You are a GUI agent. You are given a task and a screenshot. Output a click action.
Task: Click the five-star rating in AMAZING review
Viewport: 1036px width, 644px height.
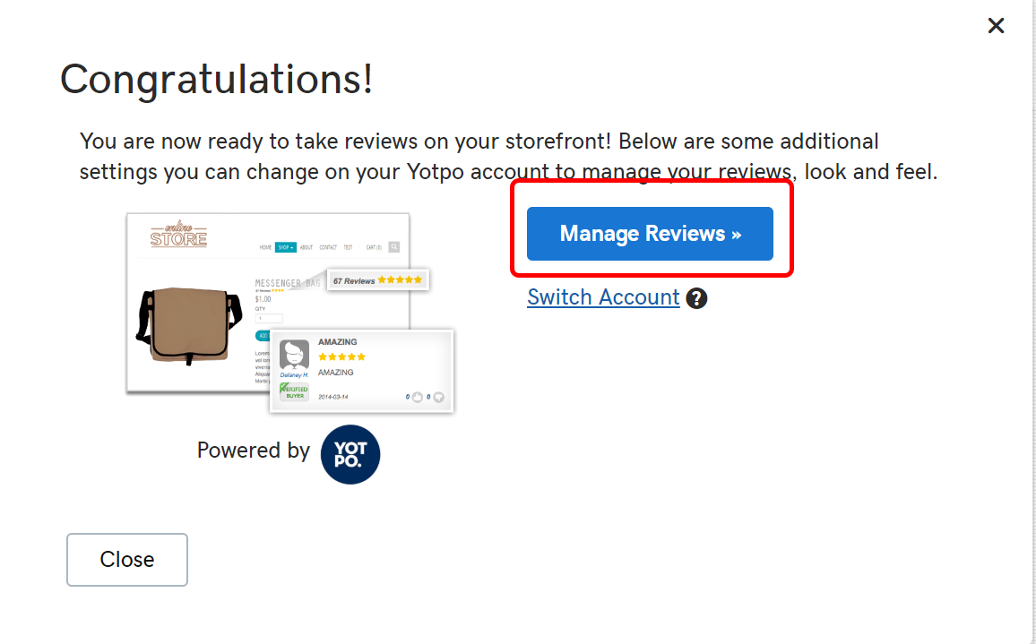tap(341, 356)
